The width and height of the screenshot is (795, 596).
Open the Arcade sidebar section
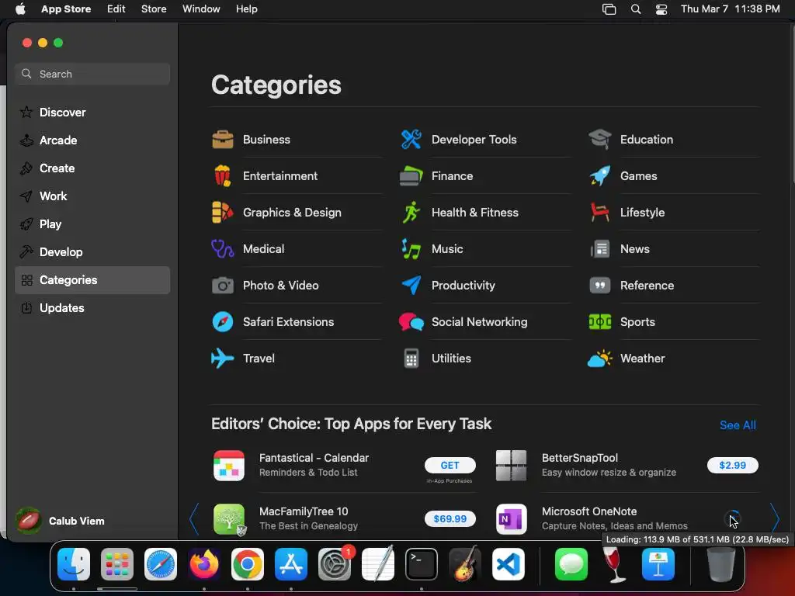coord(92,140)
